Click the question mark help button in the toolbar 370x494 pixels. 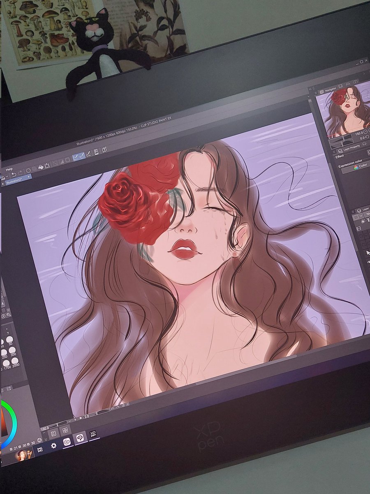pyautogui.click(x=104, y=150)
